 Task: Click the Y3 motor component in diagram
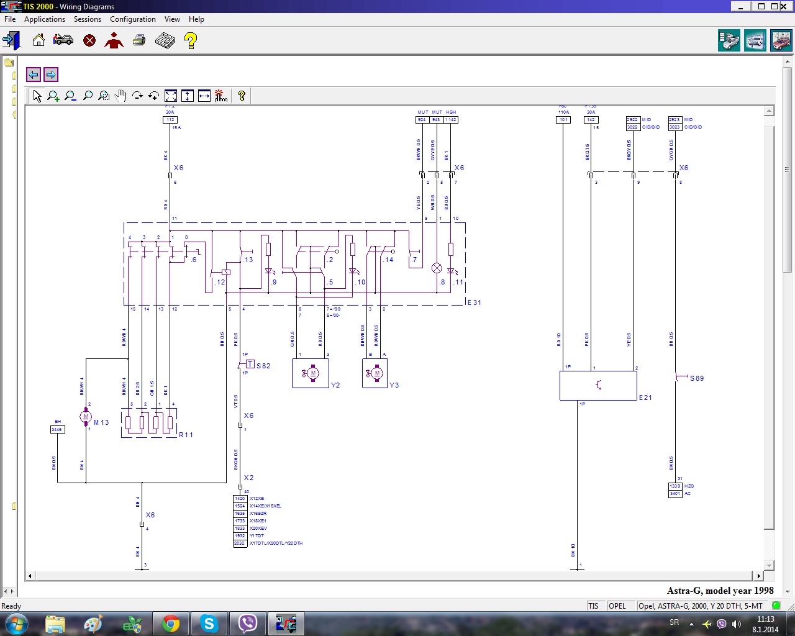375,373
